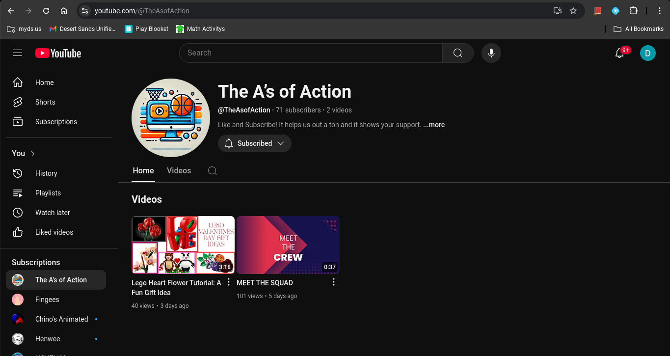Open Math Activitys bookmark
The image size is (670, 356).
[201, 29]
